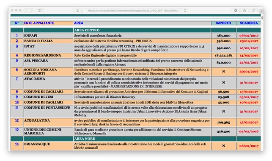Show the tab overview icon

(253, 11)
